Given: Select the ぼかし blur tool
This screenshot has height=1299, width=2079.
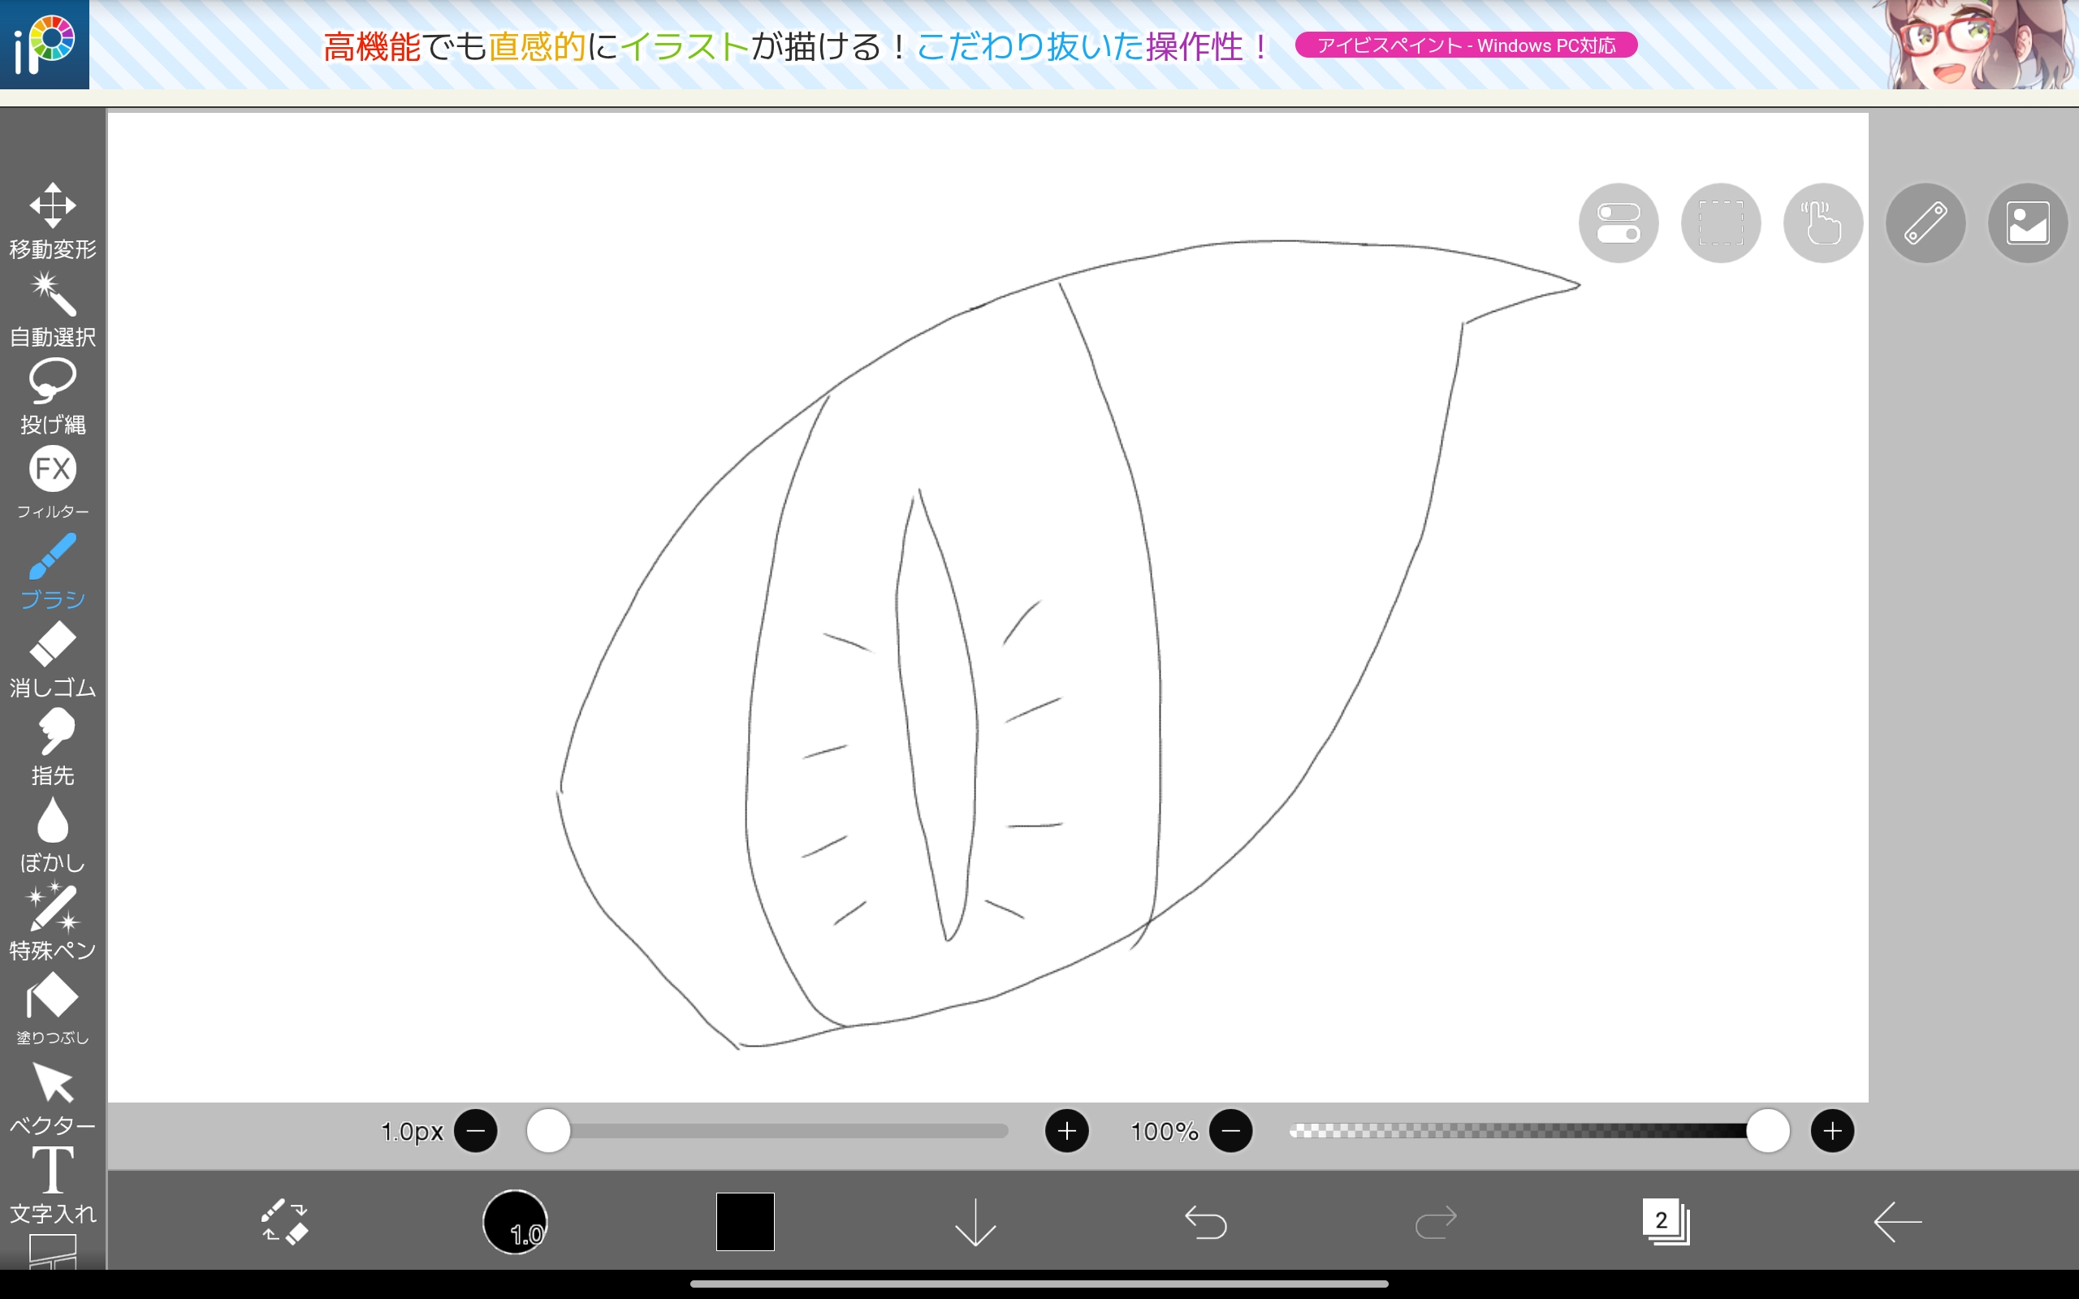Looking at the screenshot, I should 53,835.
